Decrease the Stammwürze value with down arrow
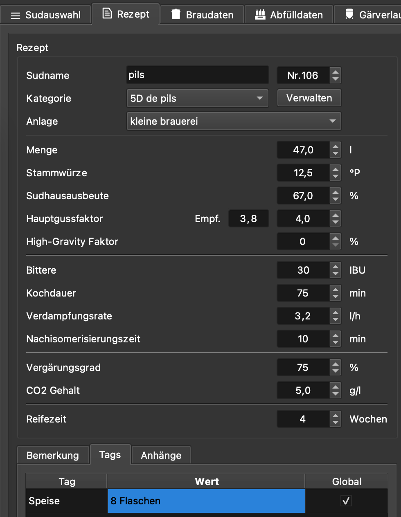Image resolution: width=401 pixels, height=517 pixels. (x=336, y=177)
